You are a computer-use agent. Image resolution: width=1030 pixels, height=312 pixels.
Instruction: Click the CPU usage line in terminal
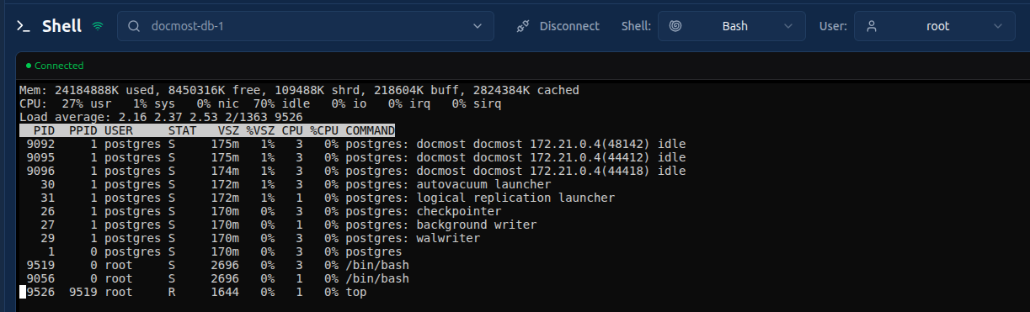coord(260,103)
